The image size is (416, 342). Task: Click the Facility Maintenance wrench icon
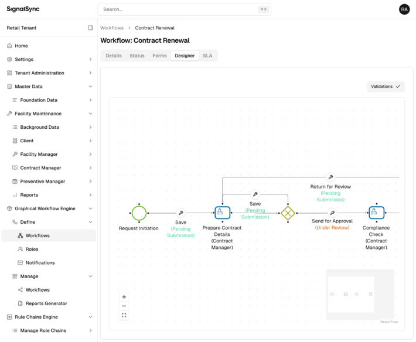[9, 114]
